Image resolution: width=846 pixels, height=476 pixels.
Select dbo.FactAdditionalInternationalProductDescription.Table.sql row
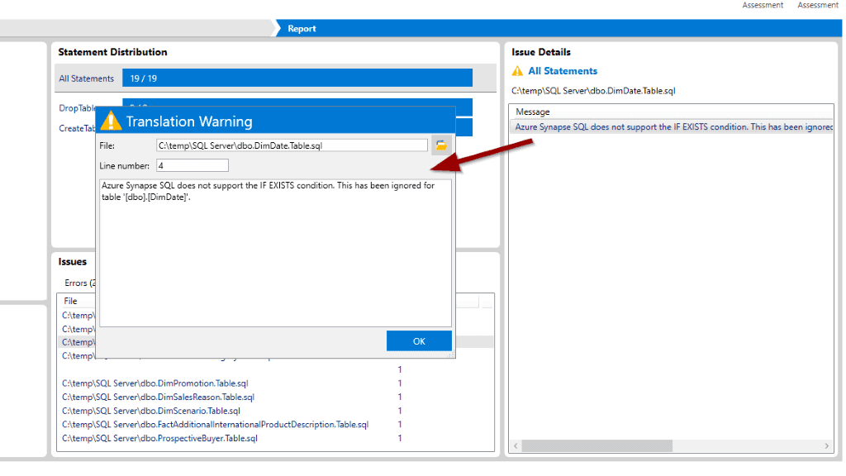click(275, 425)
